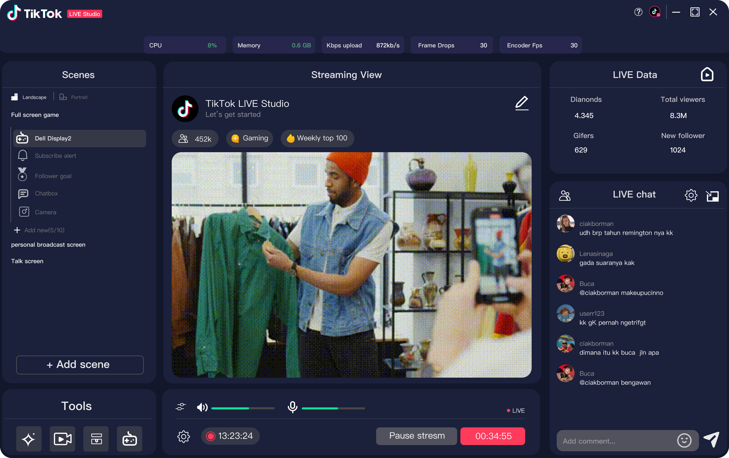Mute the speaker volume icon
This screenshot has height=458, width=729.
coord(202,407)
